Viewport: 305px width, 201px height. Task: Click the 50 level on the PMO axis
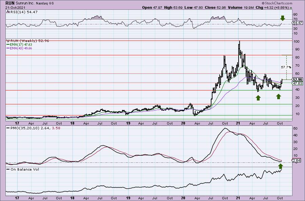pyautogui.click(x=296, y=128)
